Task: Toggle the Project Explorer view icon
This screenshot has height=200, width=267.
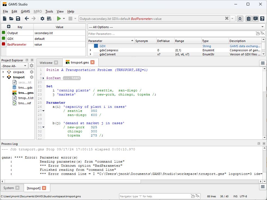Action: (248, 19)
